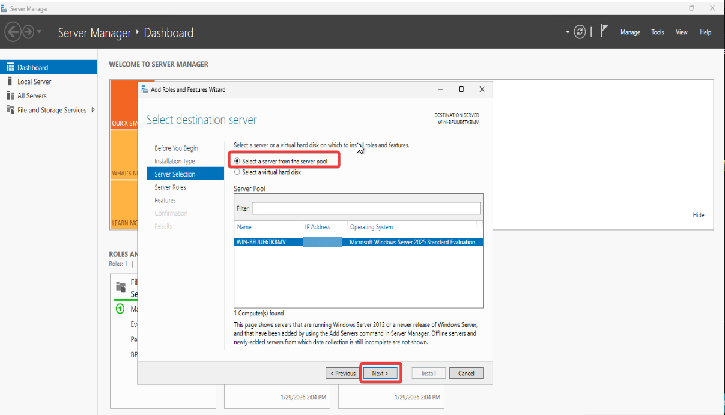Open the Manage menu
This screenshot has height=415, width=725.
(x=630, y=32)
